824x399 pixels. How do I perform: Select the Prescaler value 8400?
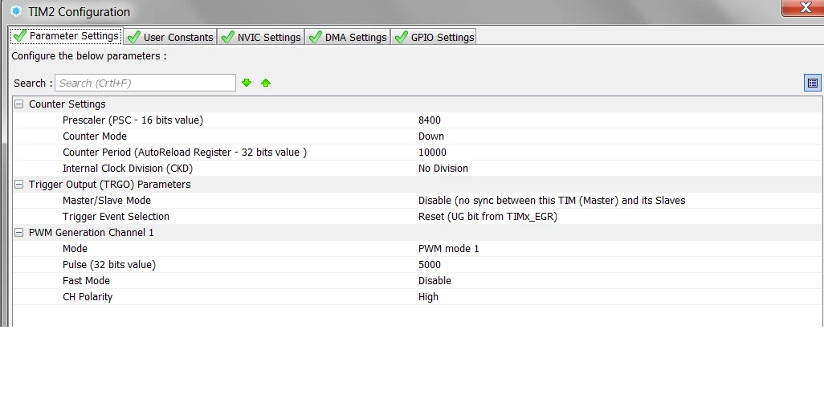(430, 120)
